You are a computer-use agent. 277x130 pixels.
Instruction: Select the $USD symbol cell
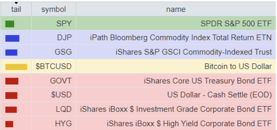(62, 95)
